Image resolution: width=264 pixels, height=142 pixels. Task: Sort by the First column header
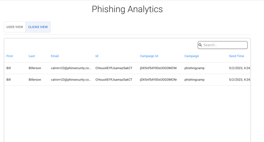click(10, 56)
